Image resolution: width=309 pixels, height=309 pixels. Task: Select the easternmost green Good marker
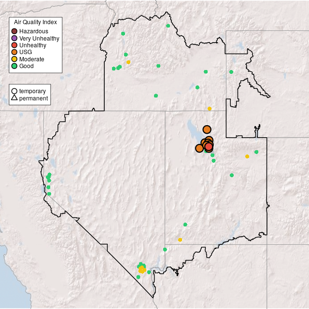pos(256,152)
